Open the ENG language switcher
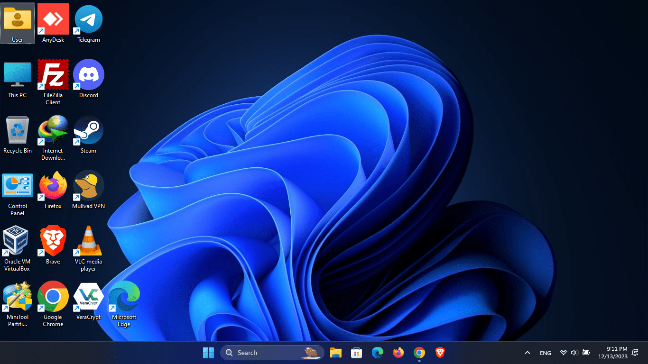This screenshot has height=364, width=648. (x=545, y=353)
